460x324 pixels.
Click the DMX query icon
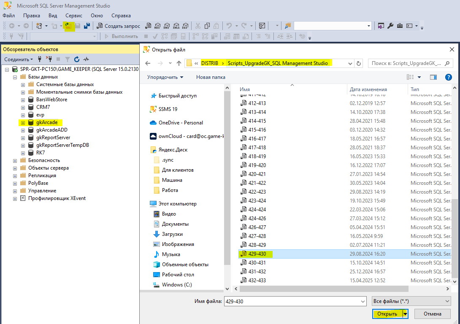click(167, 26)
